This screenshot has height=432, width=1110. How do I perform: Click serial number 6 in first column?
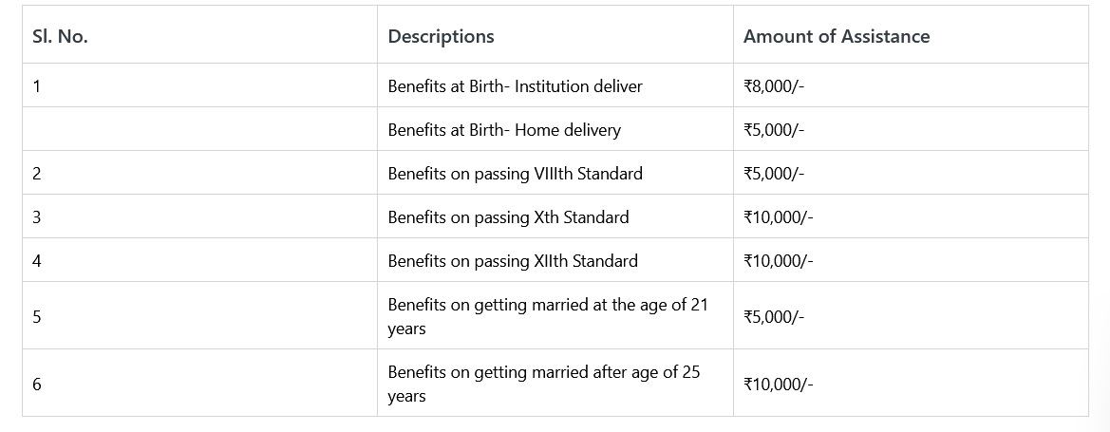[36, 384]
